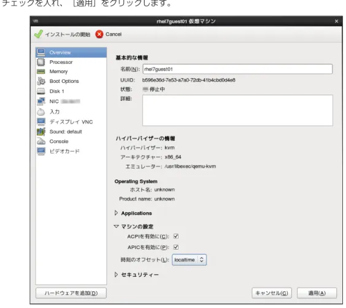Click the window menu icon in title bar
Viewport: 346px width, 308px height.
36,22
